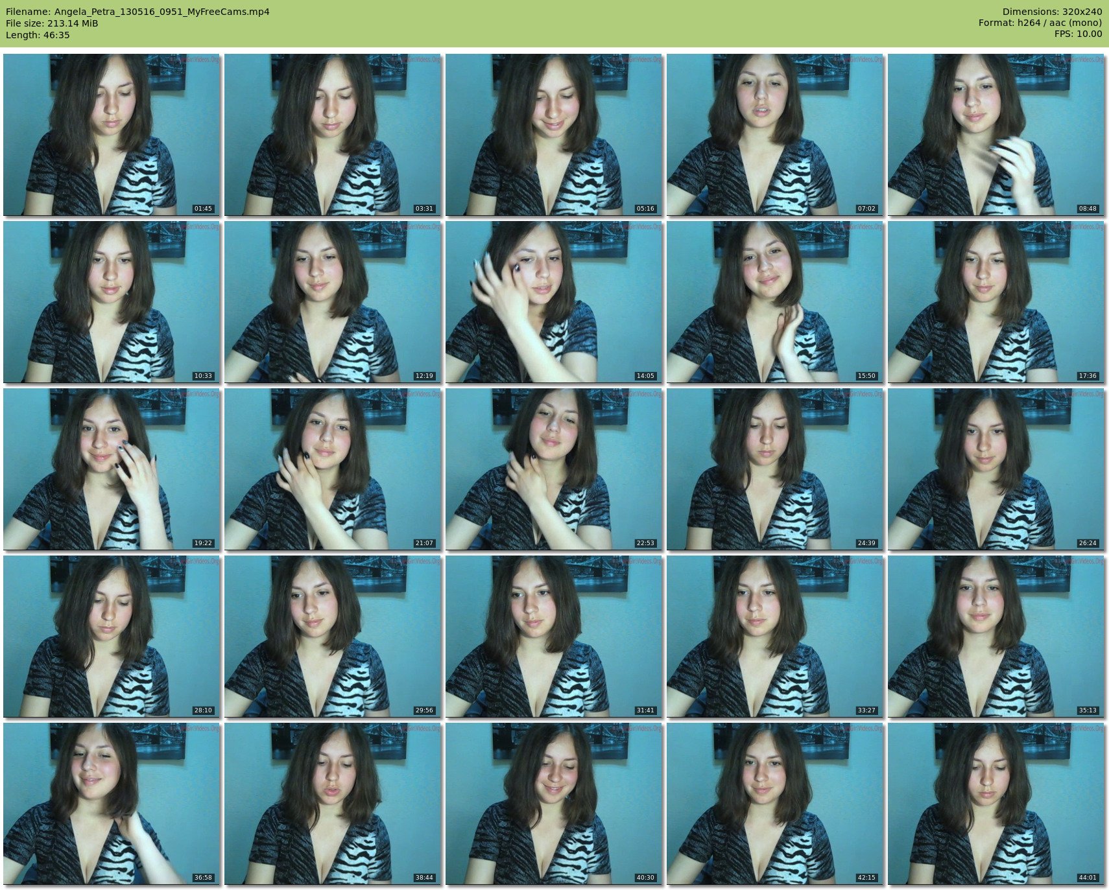Pick the thumbnail at 19:22
Screen dimensions: 1109x890
[112, 469]
